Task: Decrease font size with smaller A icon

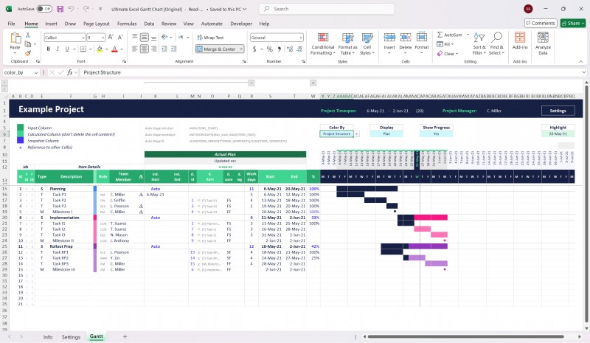Action: [x=120, y=38]
